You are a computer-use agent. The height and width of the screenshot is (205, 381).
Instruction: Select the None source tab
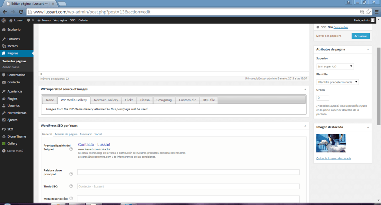[50, 100]
